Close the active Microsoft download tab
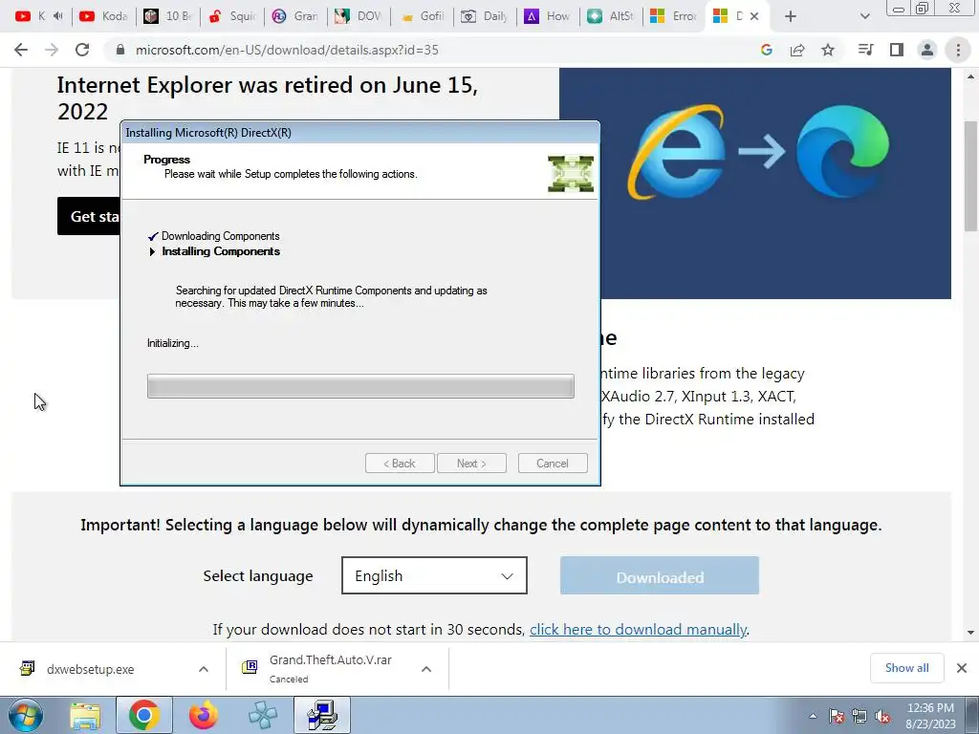This screenshot has width=979, height=734. tap(754, 16)
